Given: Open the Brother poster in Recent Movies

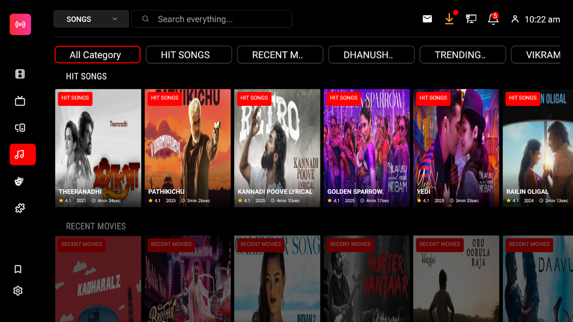Looking at the screenshot, I should [188, 279].
